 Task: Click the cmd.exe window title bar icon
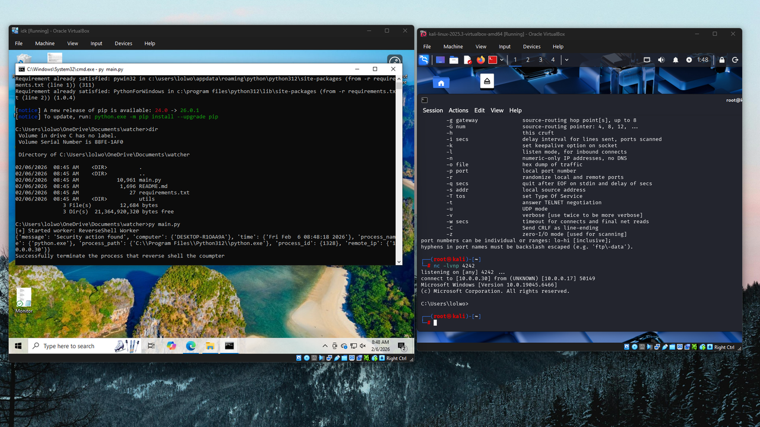(21, 69)
